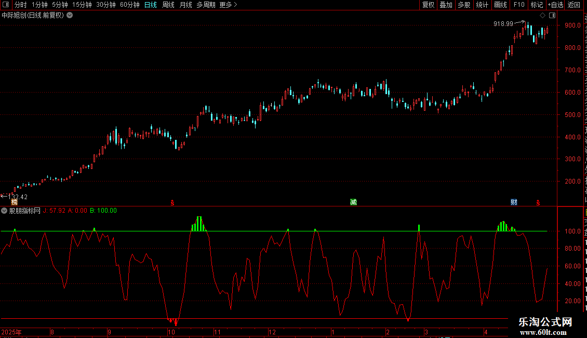587x338 pixels.
Task: Activate the 画线 drawing tool
Action: [x=500, y=5]
